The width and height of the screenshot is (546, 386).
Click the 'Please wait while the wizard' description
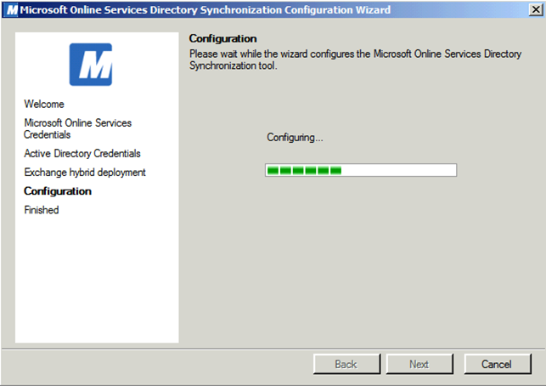point(355,60)
